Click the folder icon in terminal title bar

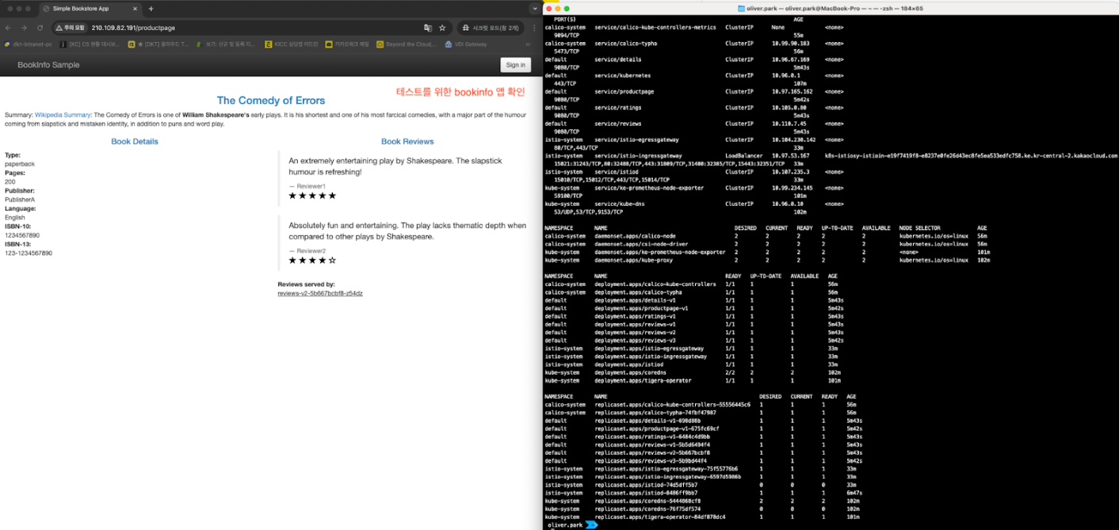coord(740,8)
